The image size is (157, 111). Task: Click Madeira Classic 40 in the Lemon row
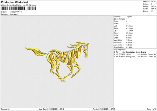(148, 54)
